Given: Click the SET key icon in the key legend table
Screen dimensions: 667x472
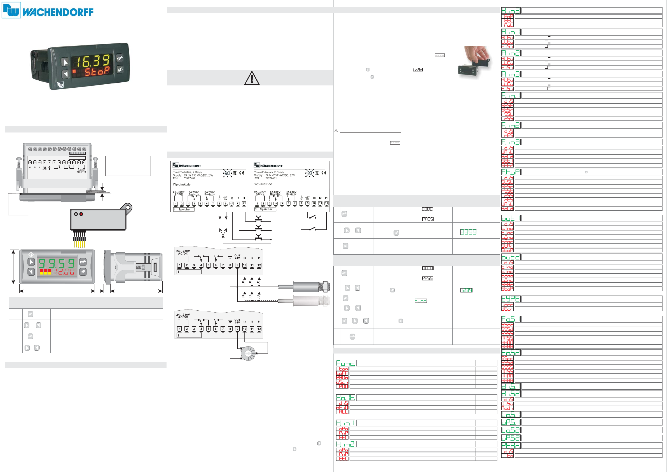Looking at the screenshot, I should [x=30, y=314].
